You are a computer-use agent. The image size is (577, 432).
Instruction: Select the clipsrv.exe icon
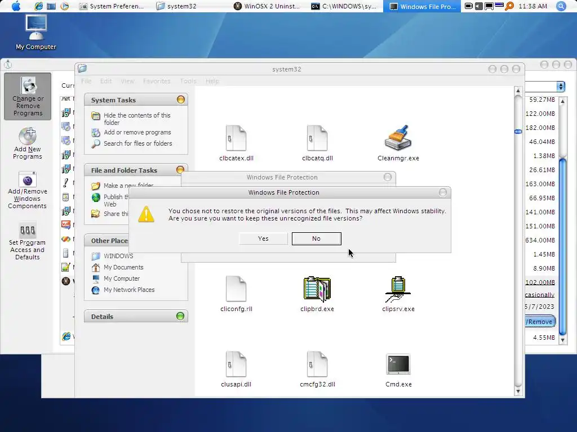click(x=398, y=289)
